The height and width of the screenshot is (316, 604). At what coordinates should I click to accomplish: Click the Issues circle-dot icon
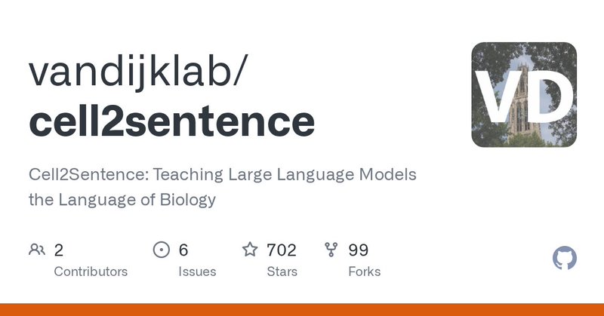[161, 250]
